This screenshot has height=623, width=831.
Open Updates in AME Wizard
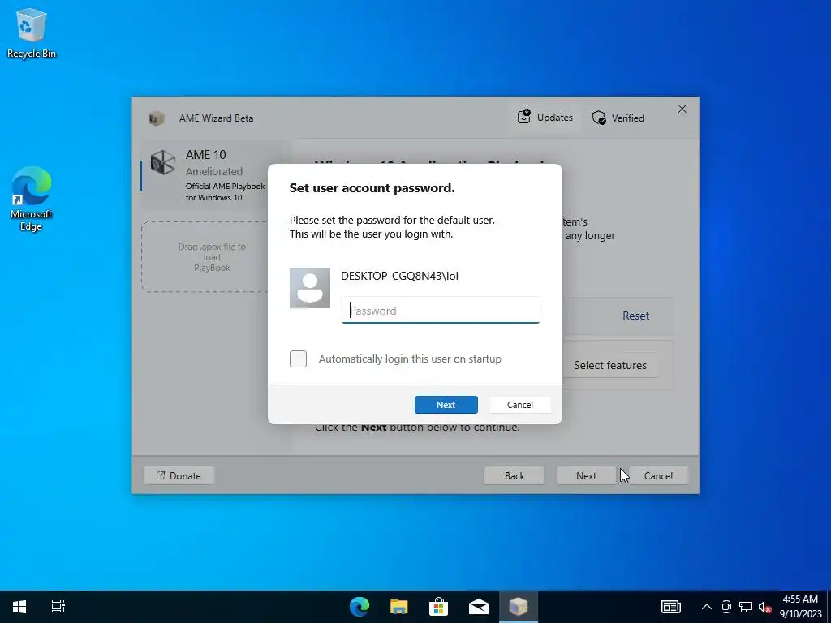545,117
